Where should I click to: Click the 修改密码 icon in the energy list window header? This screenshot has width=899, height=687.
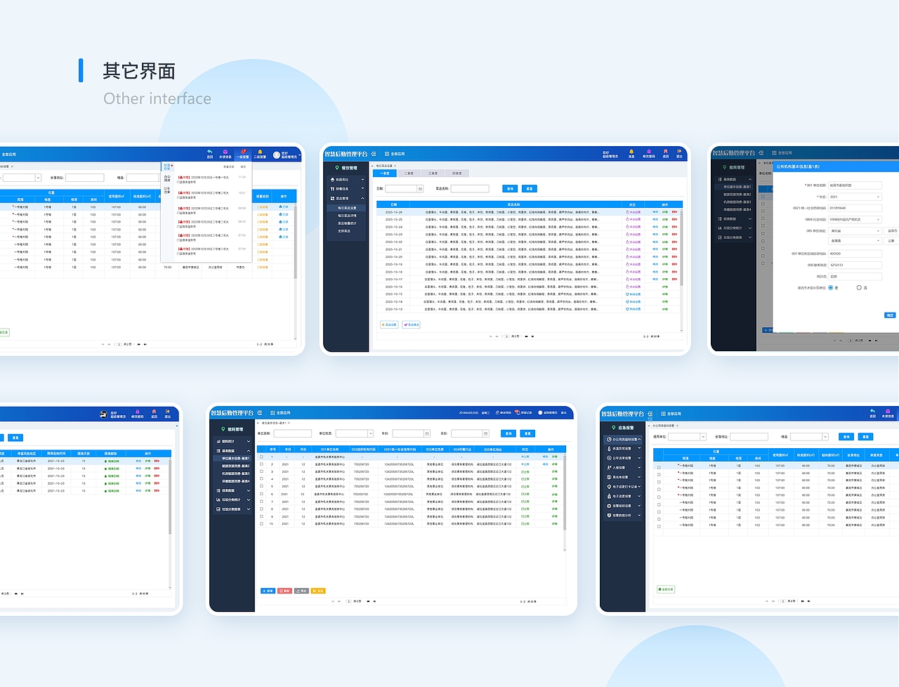496,412
